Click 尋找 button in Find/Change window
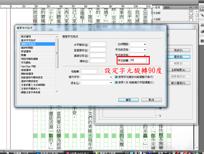Viewport: 204px width, 154px height. pos(178,57)
